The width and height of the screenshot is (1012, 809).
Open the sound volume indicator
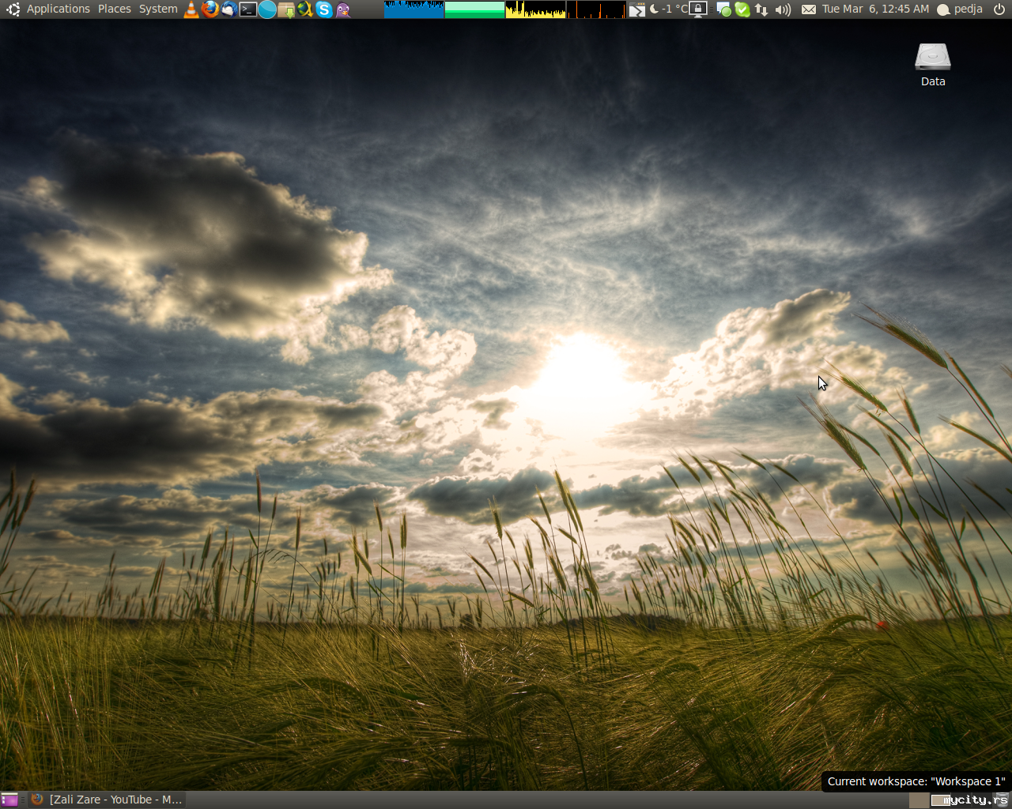(x=783, y=9)
